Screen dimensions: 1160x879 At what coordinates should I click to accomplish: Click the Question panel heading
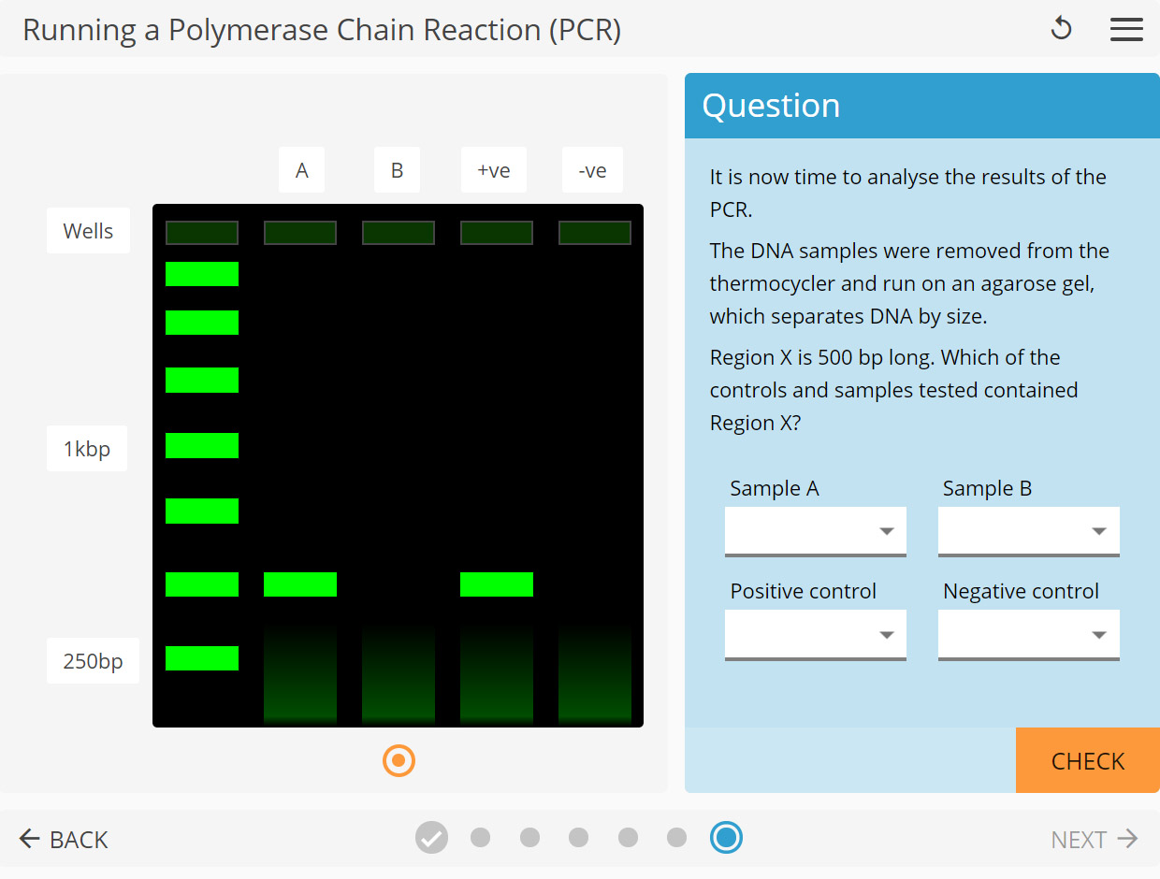(x=771, y=106)
